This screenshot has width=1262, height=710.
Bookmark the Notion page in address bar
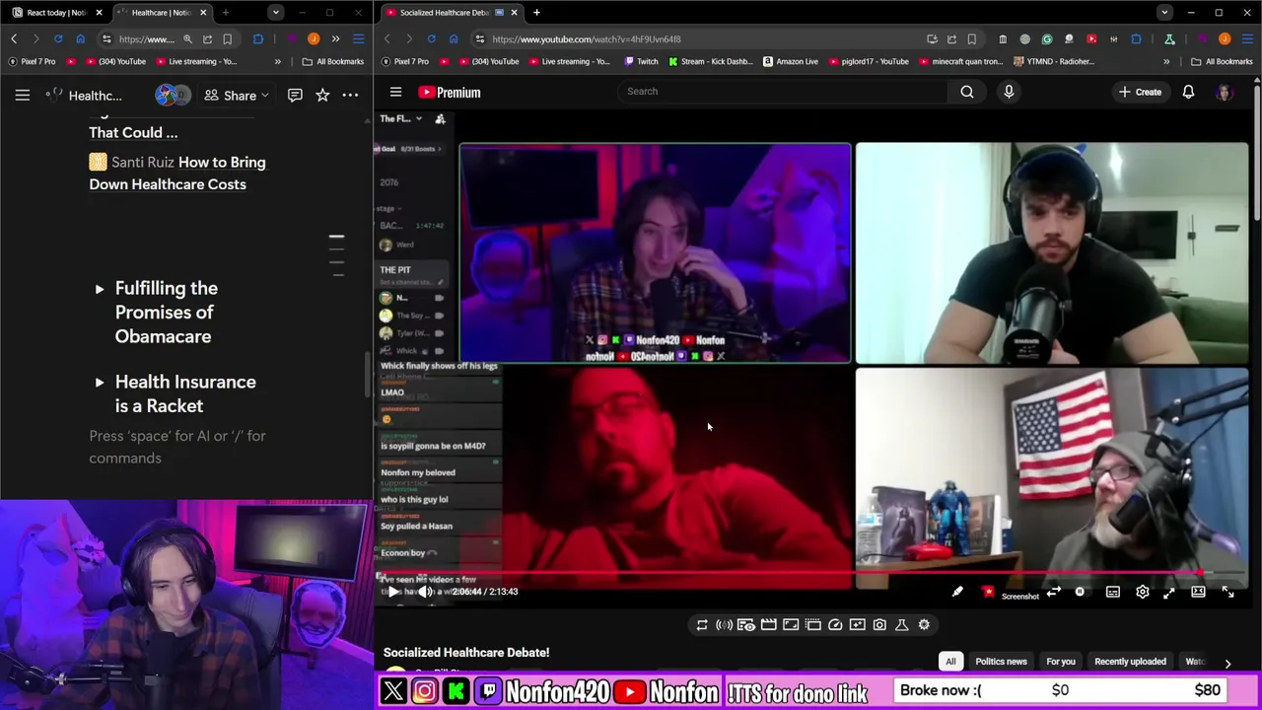[227, 39]
